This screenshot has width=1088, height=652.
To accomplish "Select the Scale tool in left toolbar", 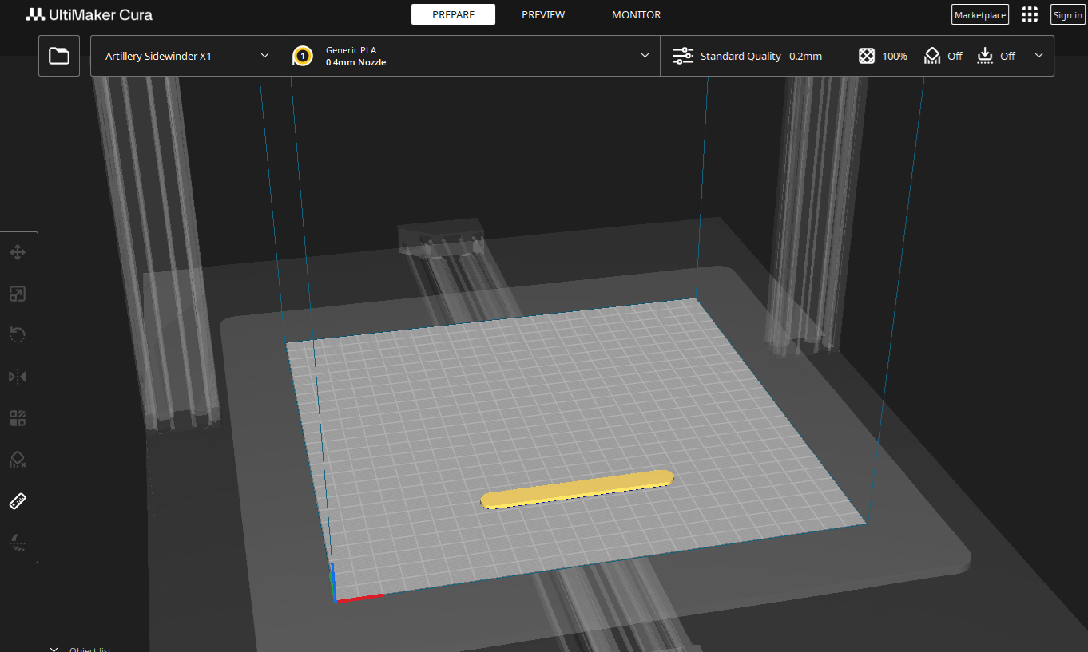I will coord(18,294).
